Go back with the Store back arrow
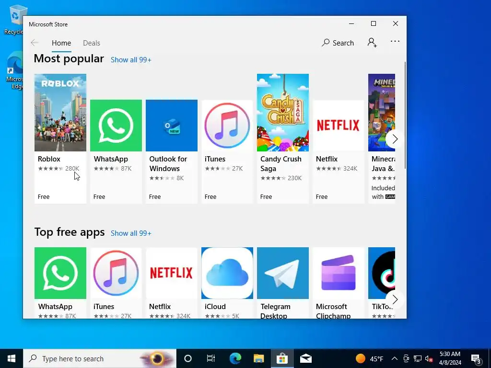Viewport: 491px width, 368px height. tap(35, 43)
